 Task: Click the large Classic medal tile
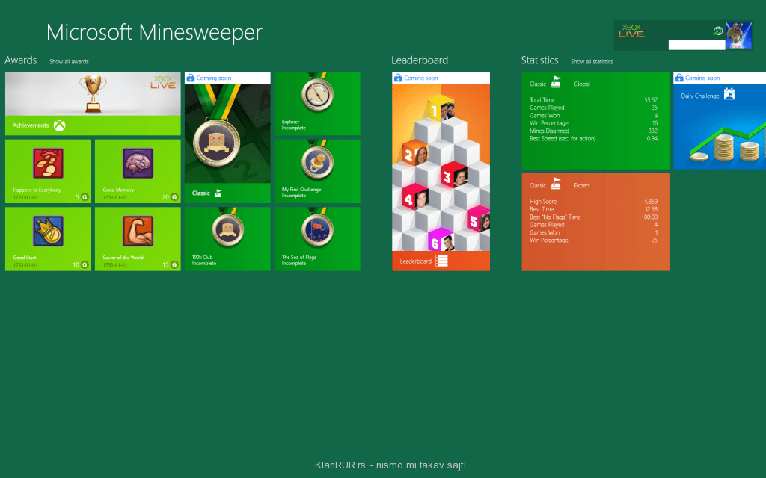click(x=227, y=142)
